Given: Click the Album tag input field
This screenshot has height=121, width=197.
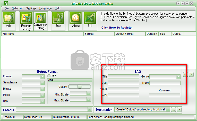Looking at the screenshot, I should [123, 89].
